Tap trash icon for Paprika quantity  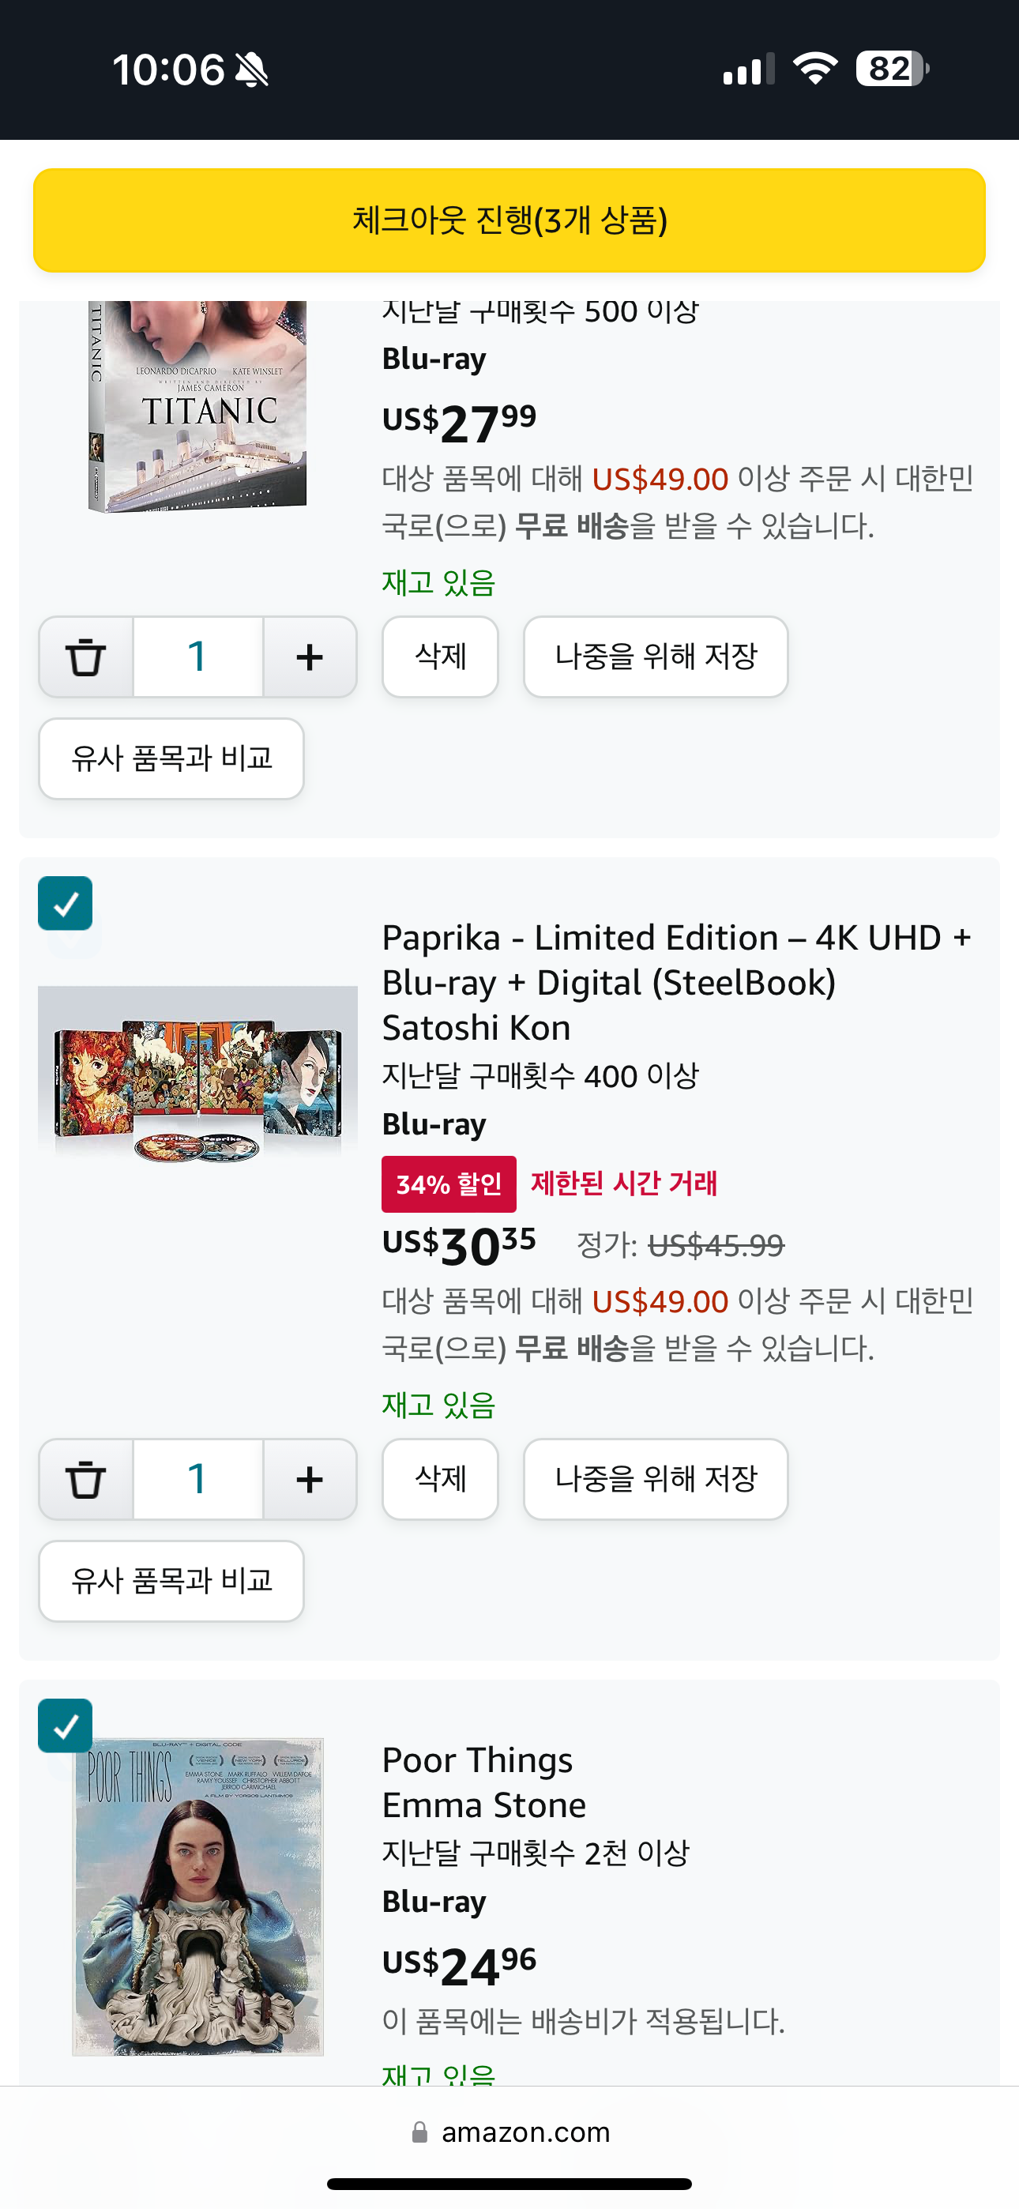click(86, 1479)
